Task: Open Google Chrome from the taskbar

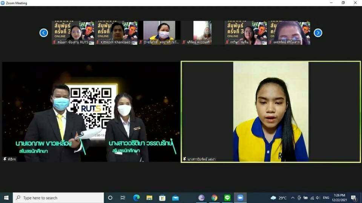Action: [x=214, y=198]
